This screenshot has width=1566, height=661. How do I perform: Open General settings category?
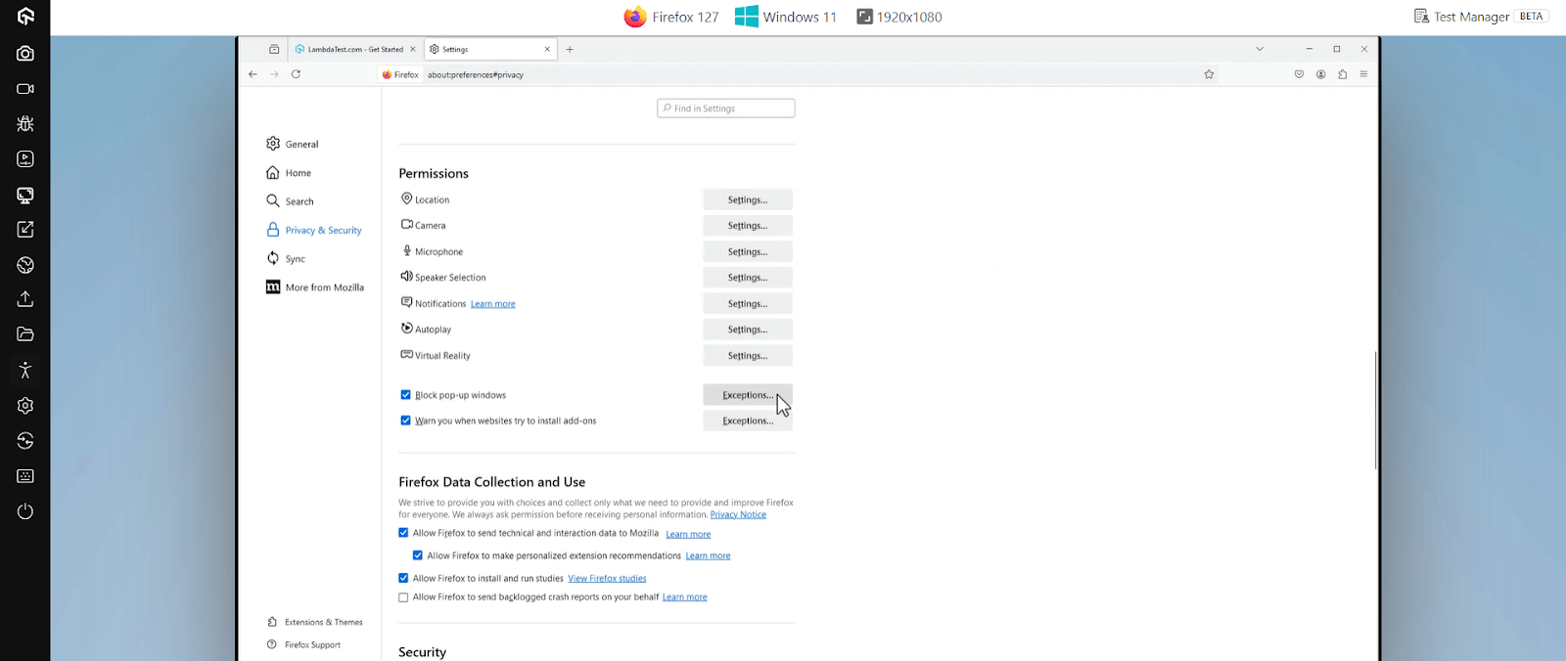(292, 144)
